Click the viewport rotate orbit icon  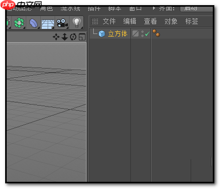(73, 37)
